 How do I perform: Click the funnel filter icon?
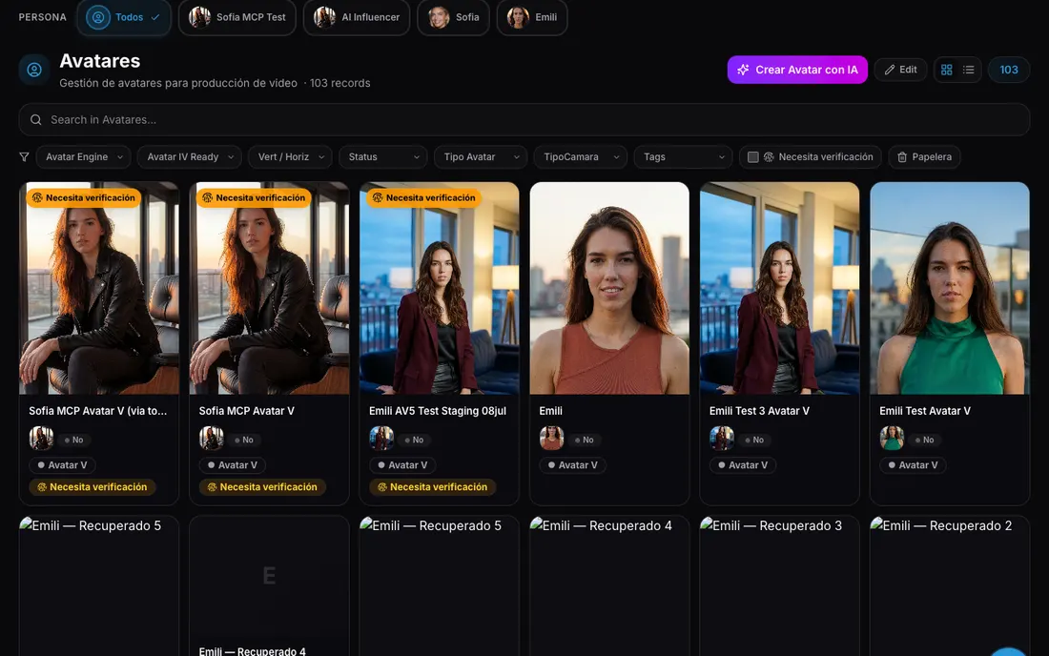[x=24, y=157]
